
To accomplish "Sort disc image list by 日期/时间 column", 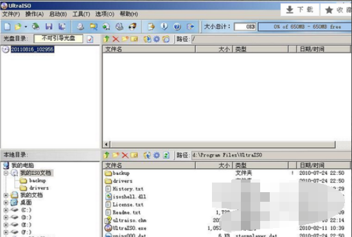I will tap(323, 49).
